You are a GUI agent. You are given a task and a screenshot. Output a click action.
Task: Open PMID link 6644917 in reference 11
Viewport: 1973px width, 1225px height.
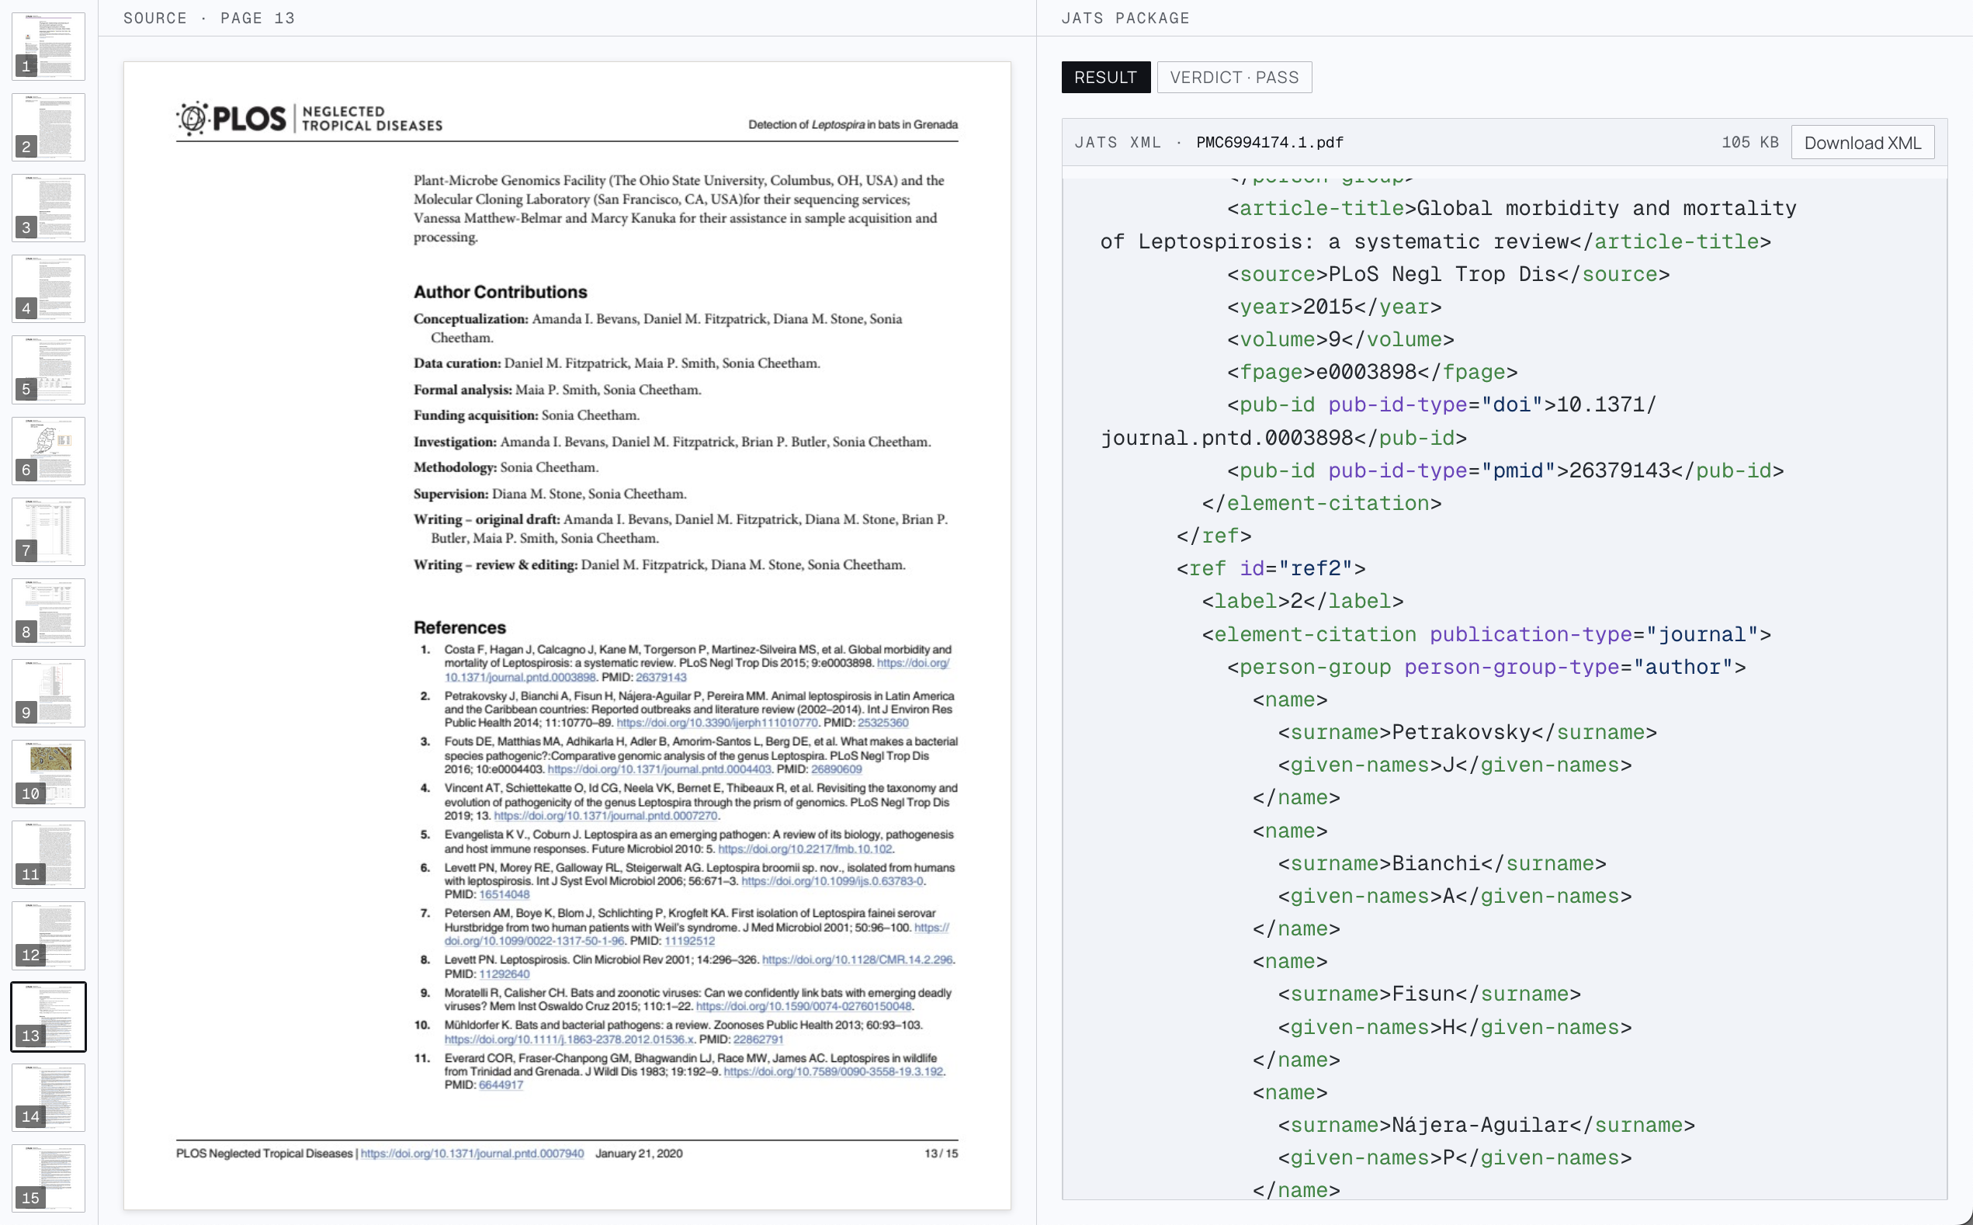pyautogui.click(x=501, y=1084)
